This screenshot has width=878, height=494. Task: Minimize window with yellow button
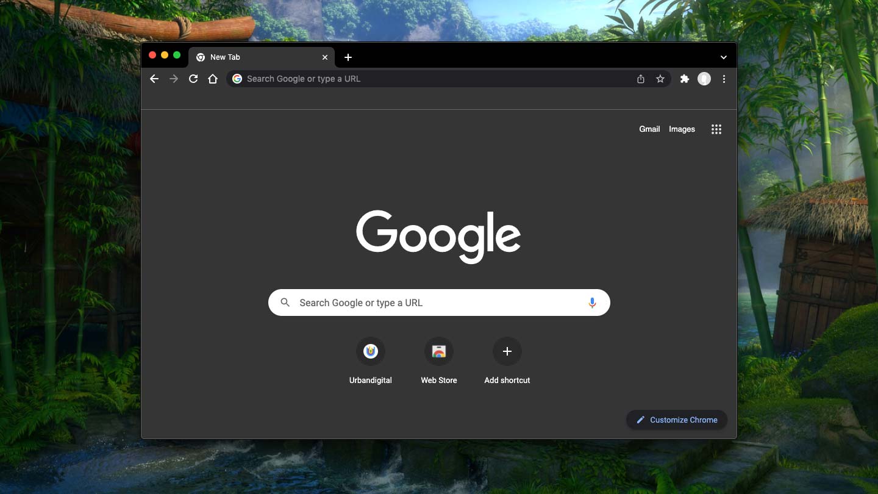(x=165, y=55)
